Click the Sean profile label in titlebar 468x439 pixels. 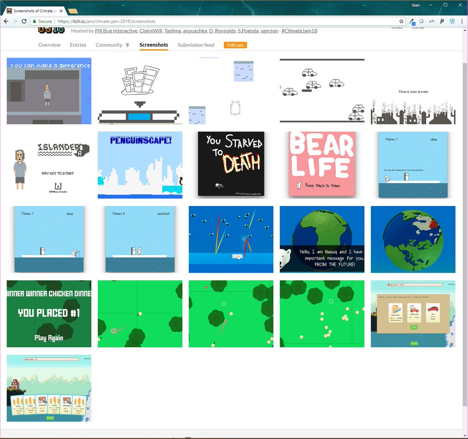coord(416,5)
